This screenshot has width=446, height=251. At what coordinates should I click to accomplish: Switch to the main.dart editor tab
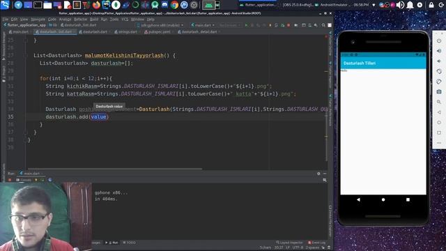pos(19,32)
